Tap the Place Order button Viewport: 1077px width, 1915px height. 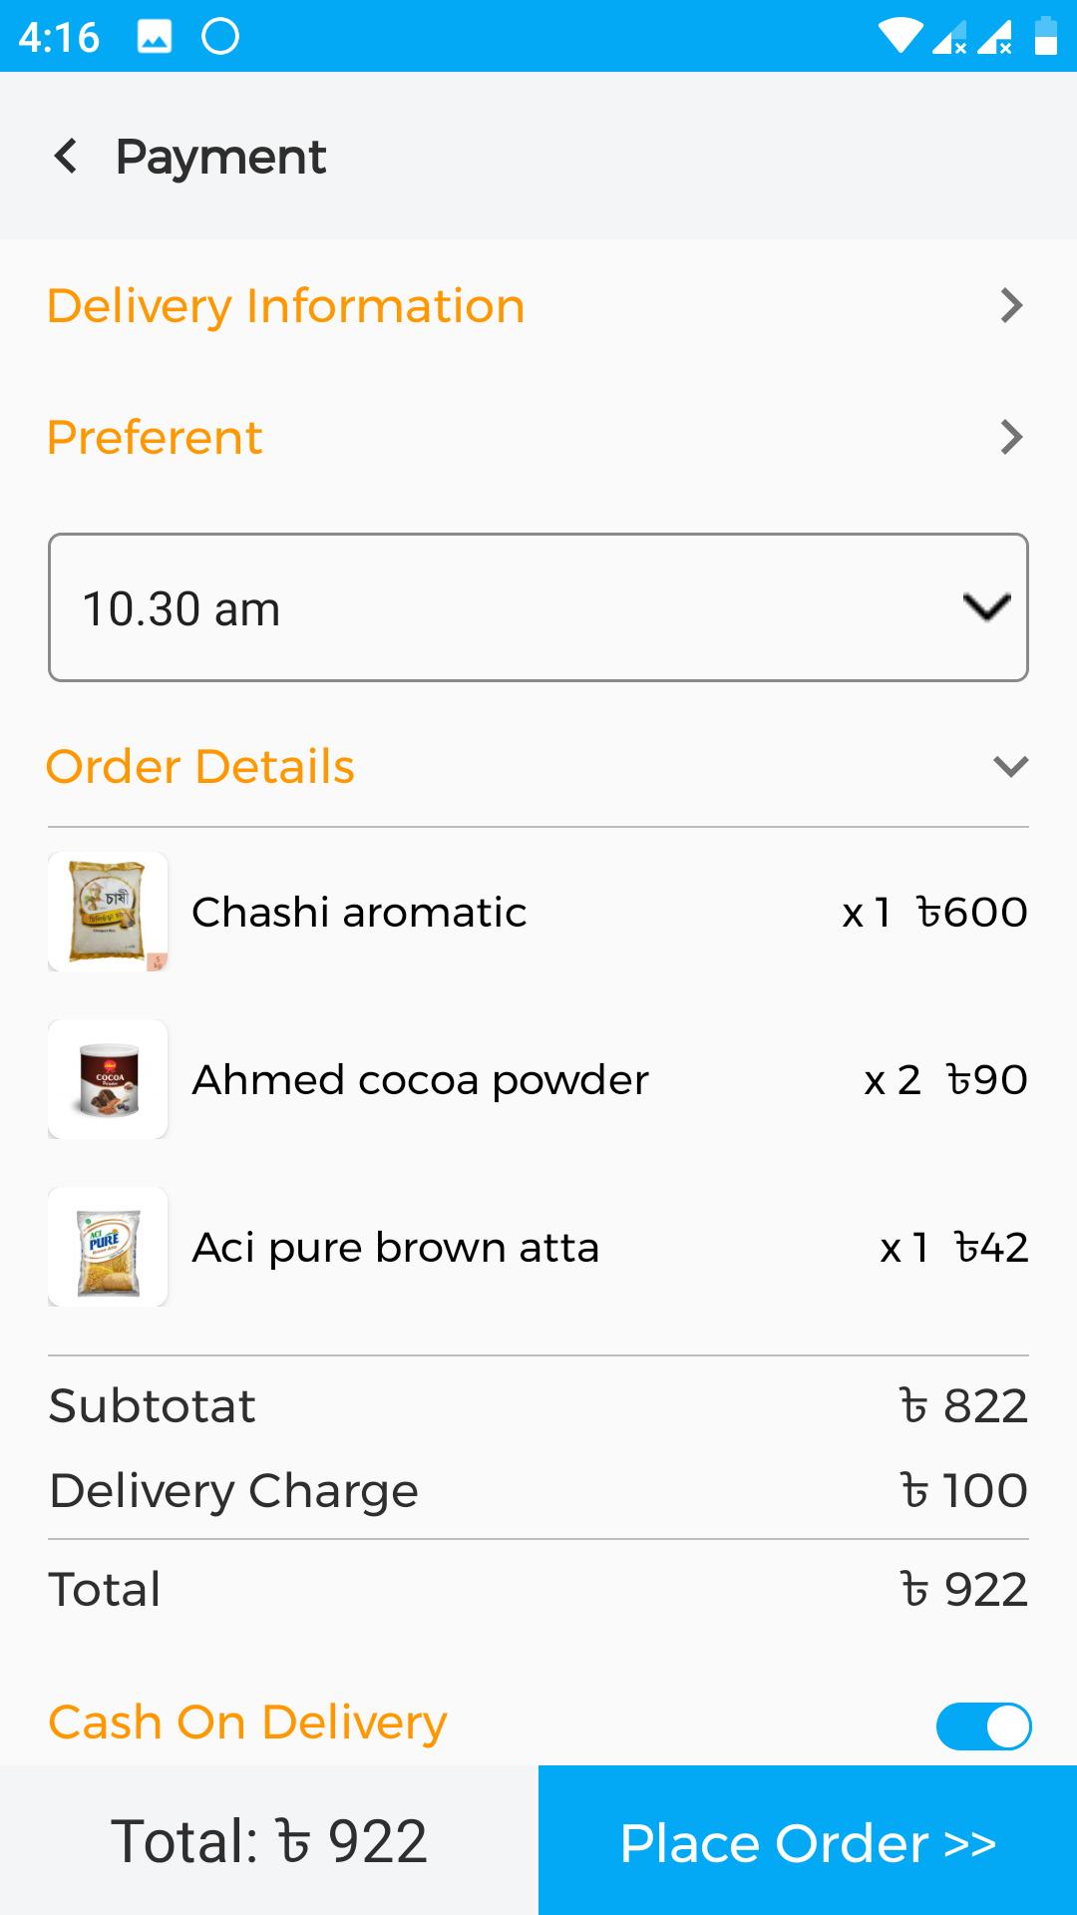point(808,1840)
